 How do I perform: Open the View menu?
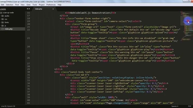click(x=23, y=5)
